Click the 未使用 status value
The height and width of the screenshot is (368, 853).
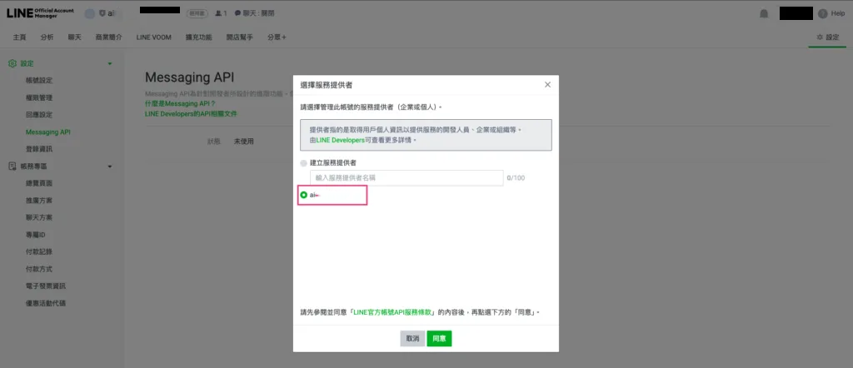(244, 142)
